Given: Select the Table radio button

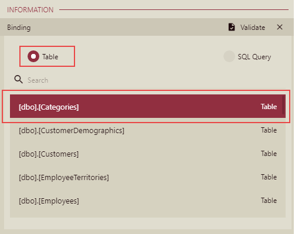Looking at the screenshot, I should click(x=33, y=56).
